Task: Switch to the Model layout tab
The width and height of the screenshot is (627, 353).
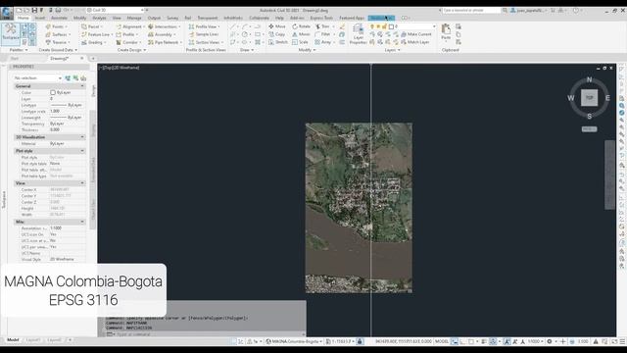Action: coord(13,340)
